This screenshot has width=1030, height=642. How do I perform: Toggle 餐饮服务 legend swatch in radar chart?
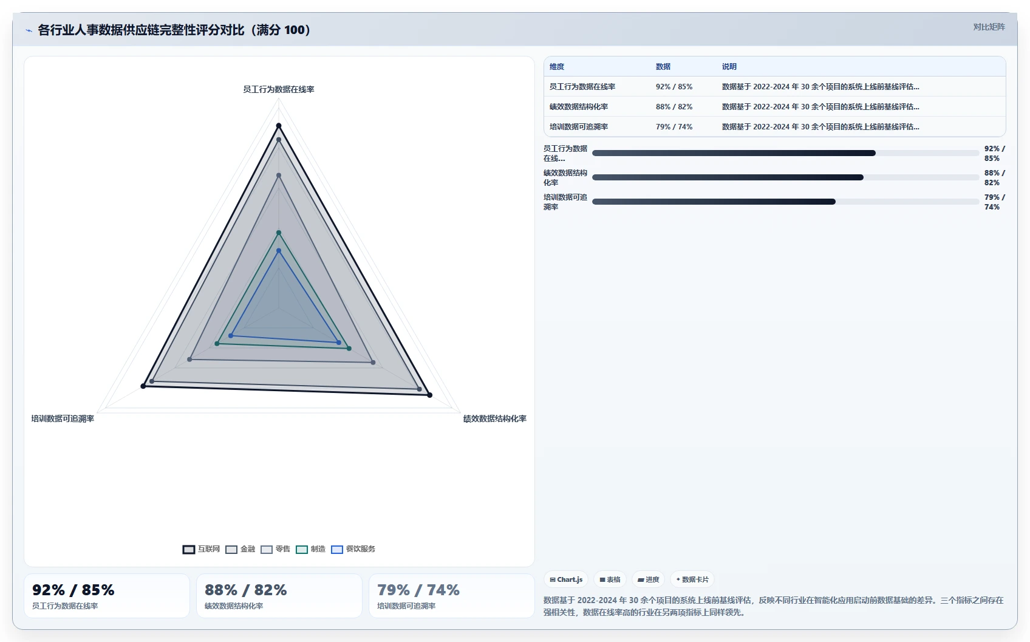pyautogui.click(x=337, y=549)
